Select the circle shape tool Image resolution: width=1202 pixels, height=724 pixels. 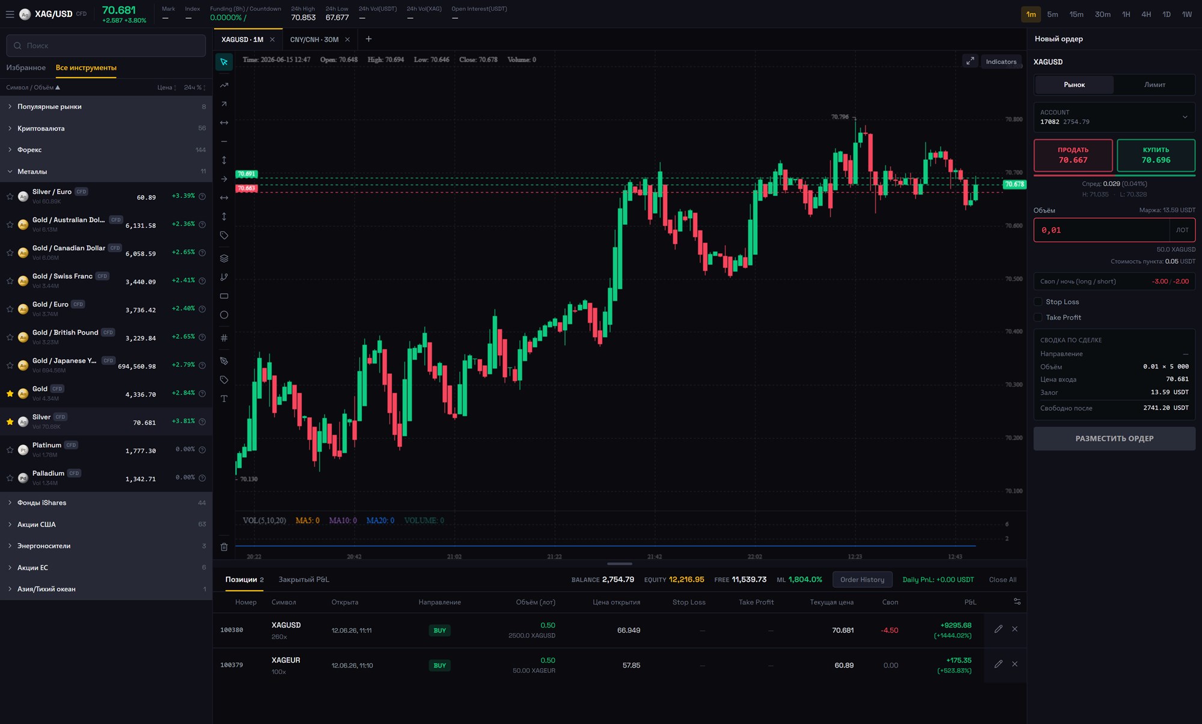point(224,315)
